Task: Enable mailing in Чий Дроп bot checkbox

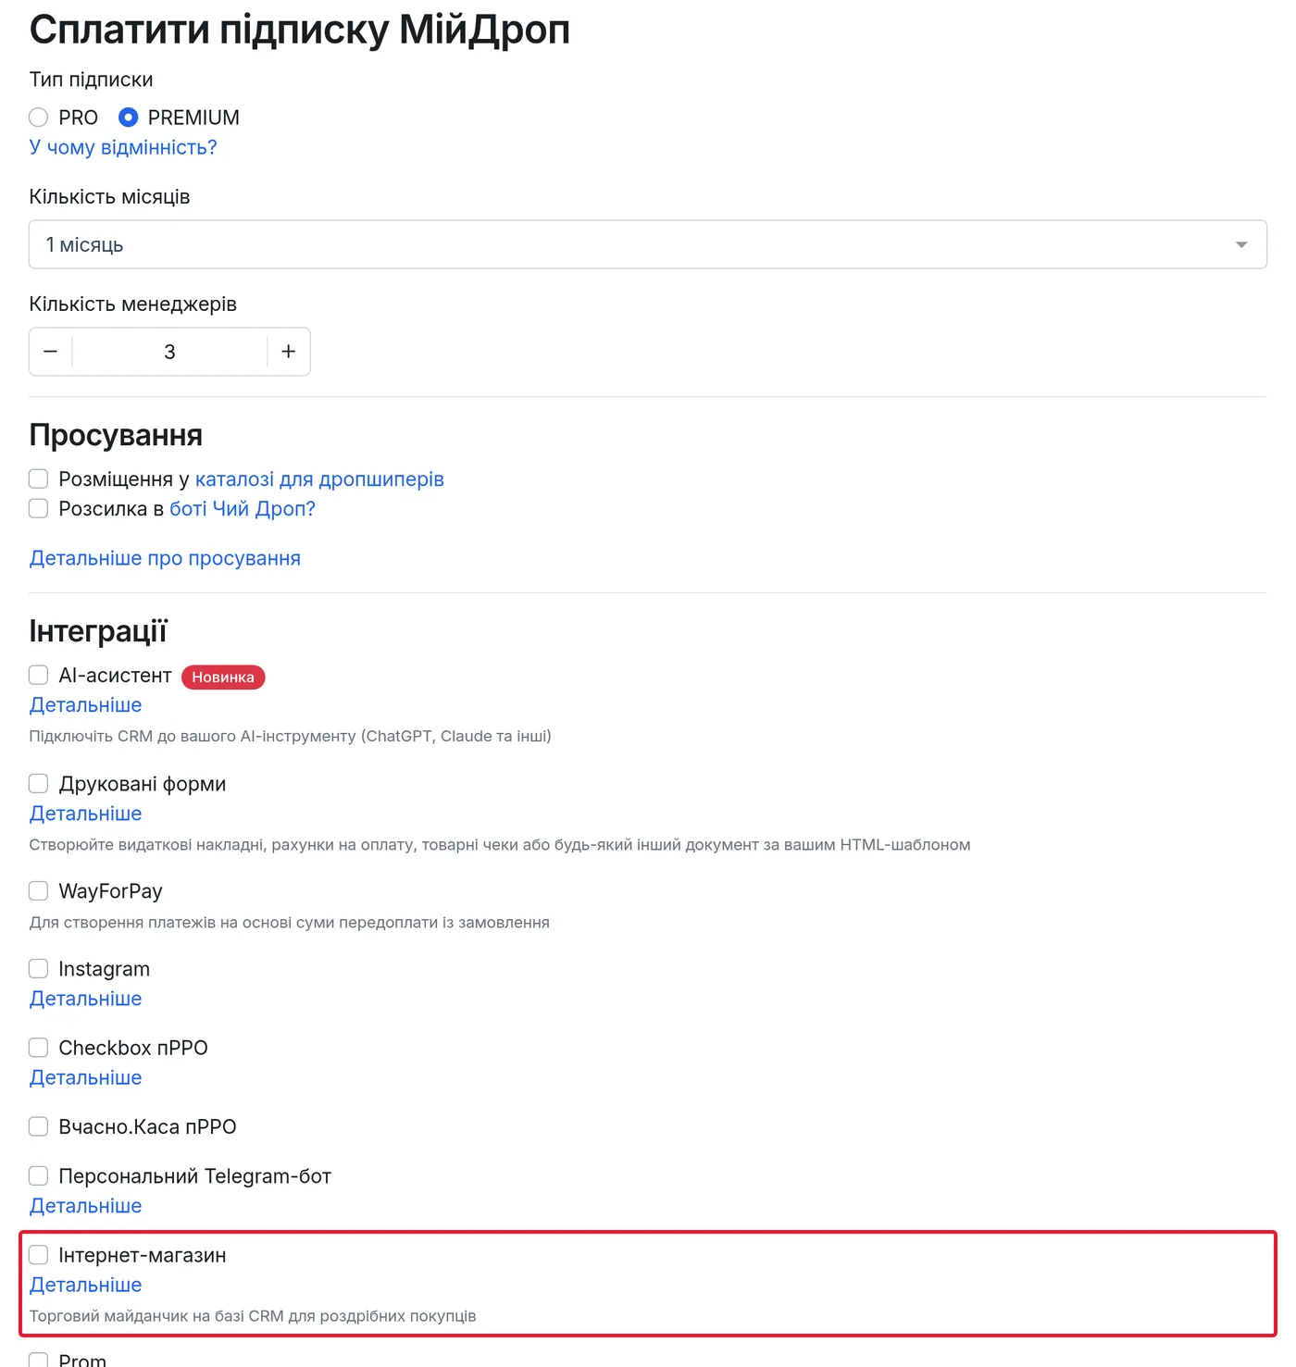Action: click(38, 508)
